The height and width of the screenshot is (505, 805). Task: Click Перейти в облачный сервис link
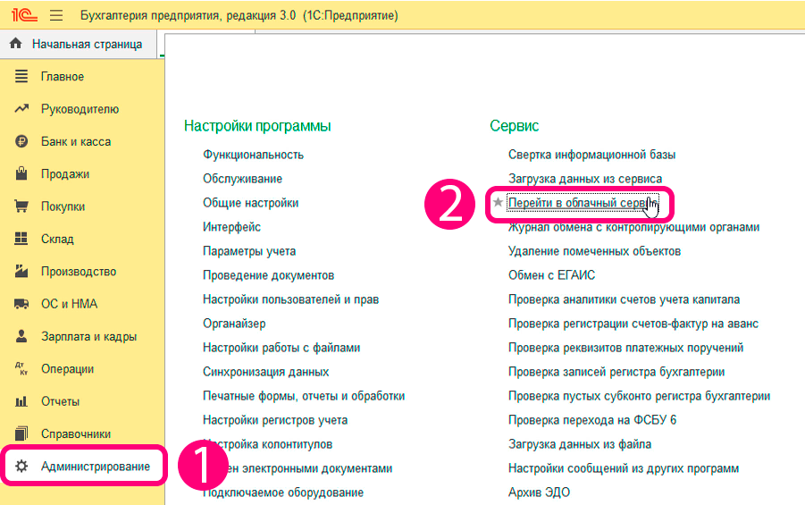pyautogui.click(x=582, y=203)
